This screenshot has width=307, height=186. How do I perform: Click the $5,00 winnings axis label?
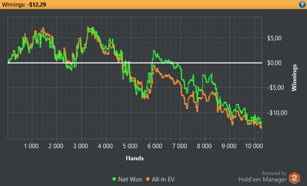tap(274, 38)
